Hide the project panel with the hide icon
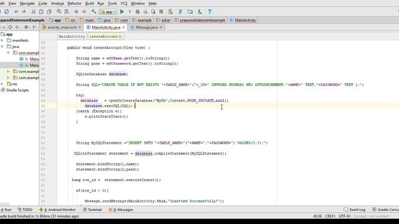The image size is (399, 224). pyautogui.click(x=34, y=27)
